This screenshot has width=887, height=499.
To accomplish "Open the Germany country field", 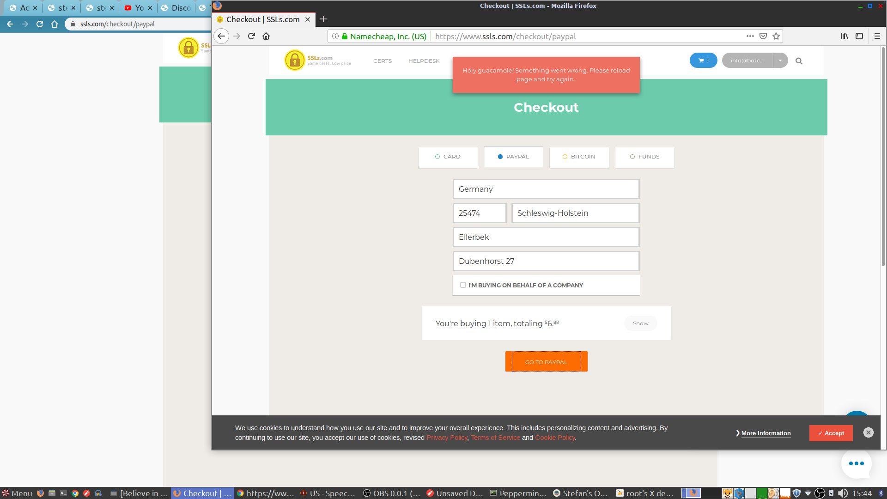I will [546, 189].
